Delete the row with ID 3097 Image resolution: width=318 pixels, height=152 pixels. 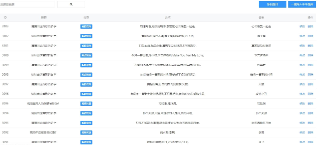[310, 84]
